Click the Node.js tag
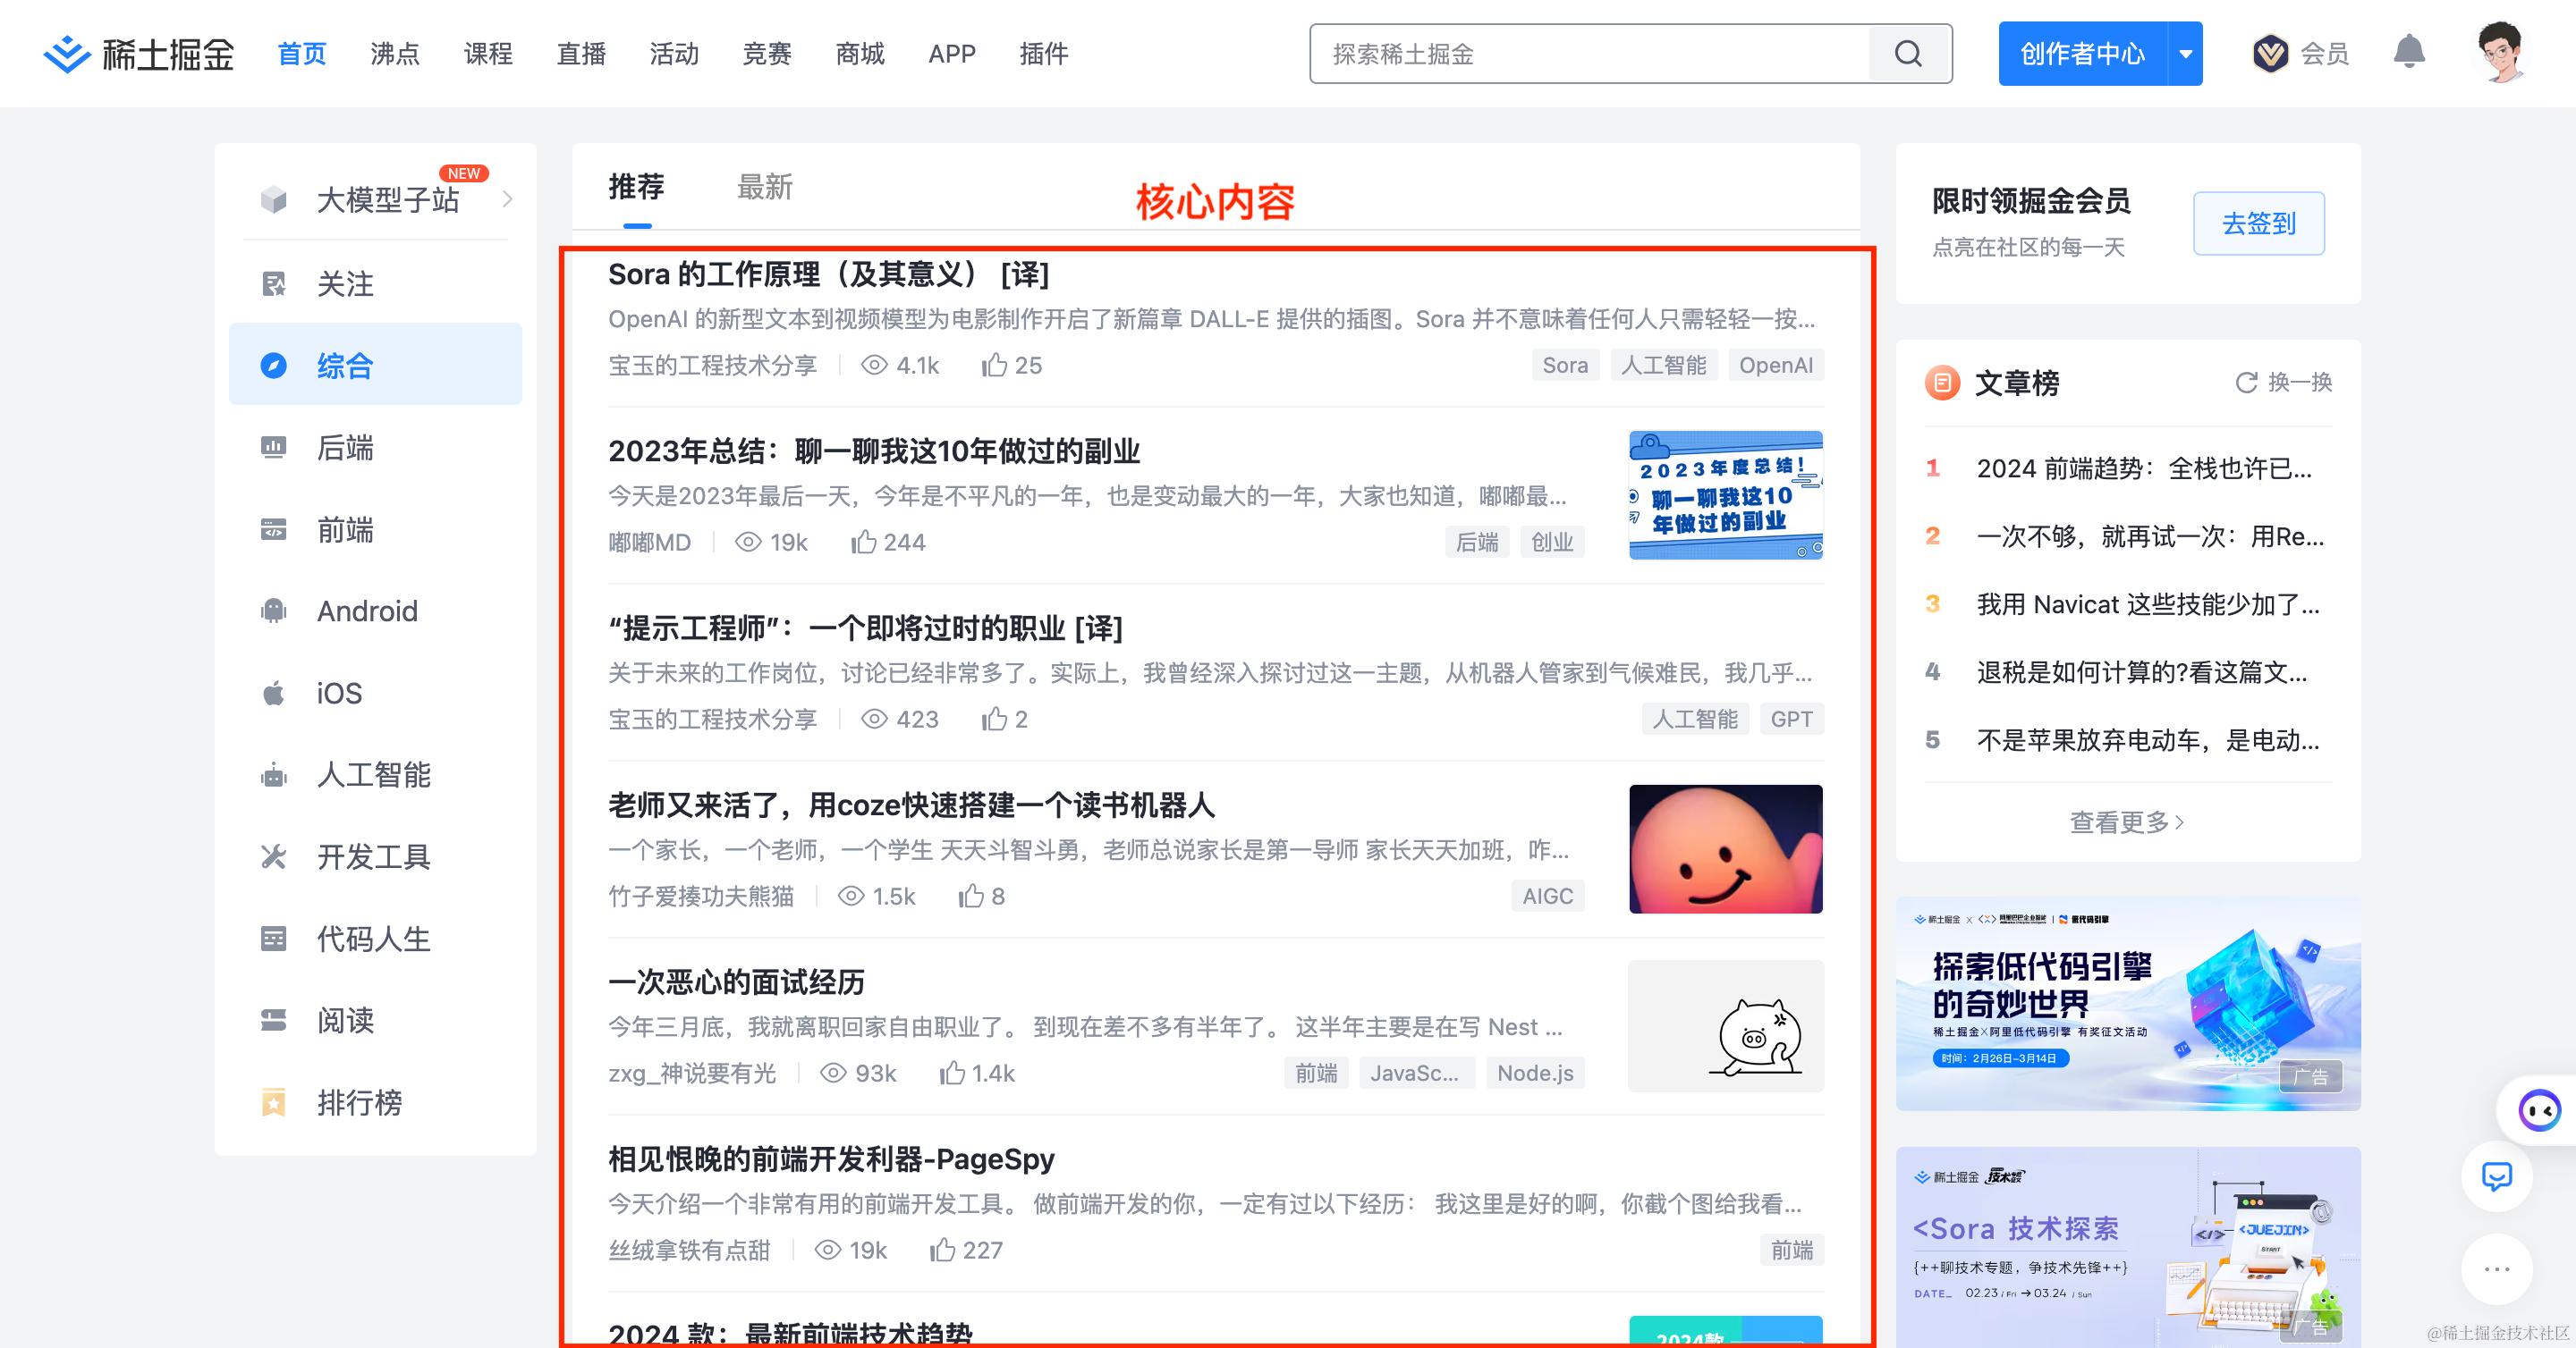This screenshot has height=1348, width=2576. (x=1535, y=1074)
